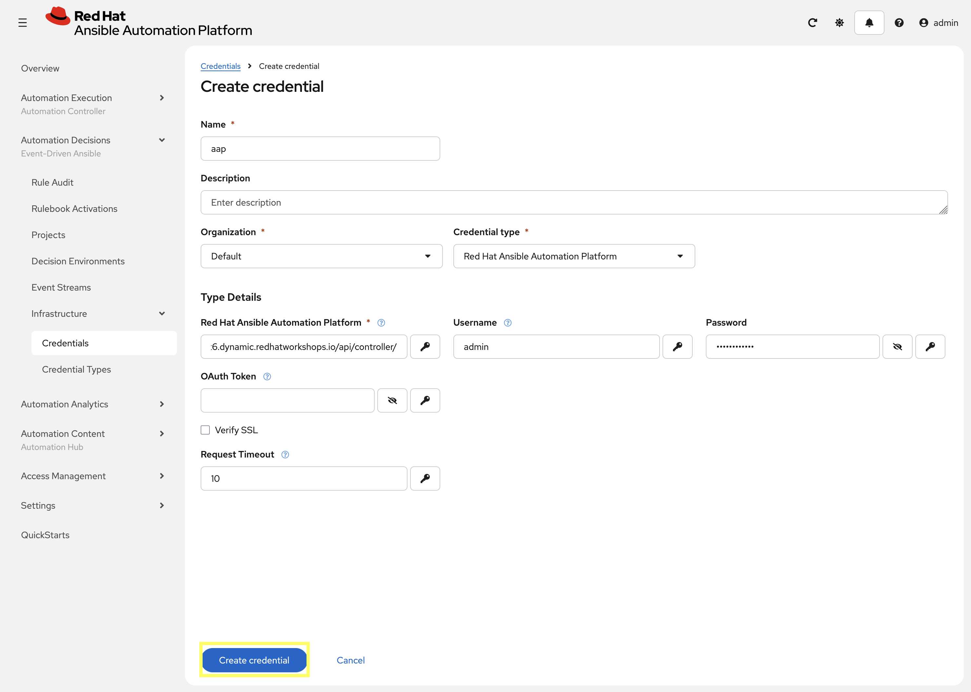The width and height of the screenshot is (971, 692).
Task: Enable the Verify SSL checkbox
Action: click(205, 430)
